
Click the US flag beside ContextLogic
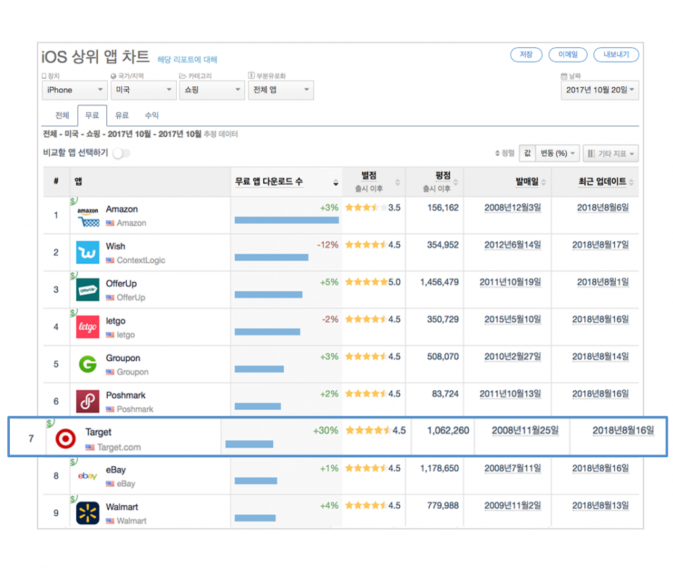tap(110, 261)
